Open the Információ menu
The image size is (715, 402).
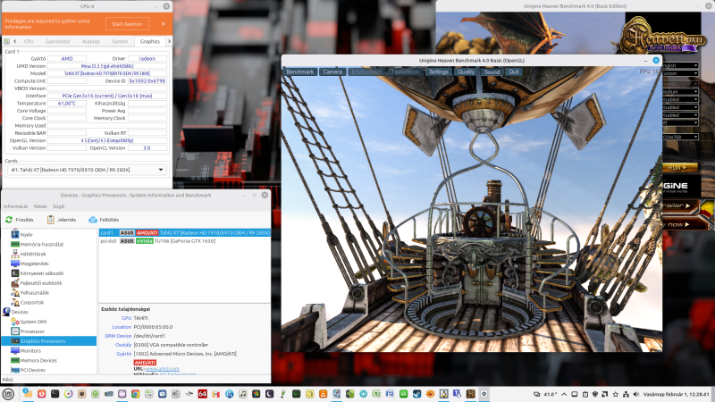coord(15,206)
